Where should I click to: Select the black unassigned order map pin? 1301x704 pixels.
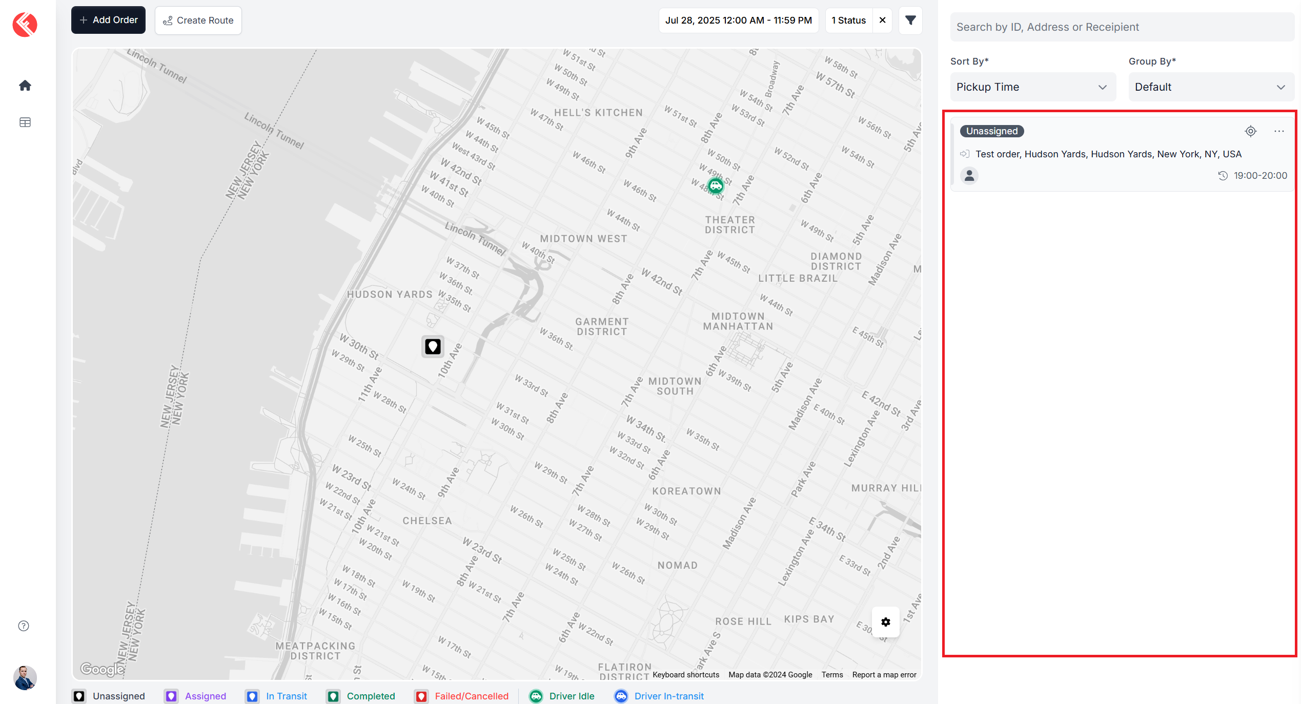point(433,347)
